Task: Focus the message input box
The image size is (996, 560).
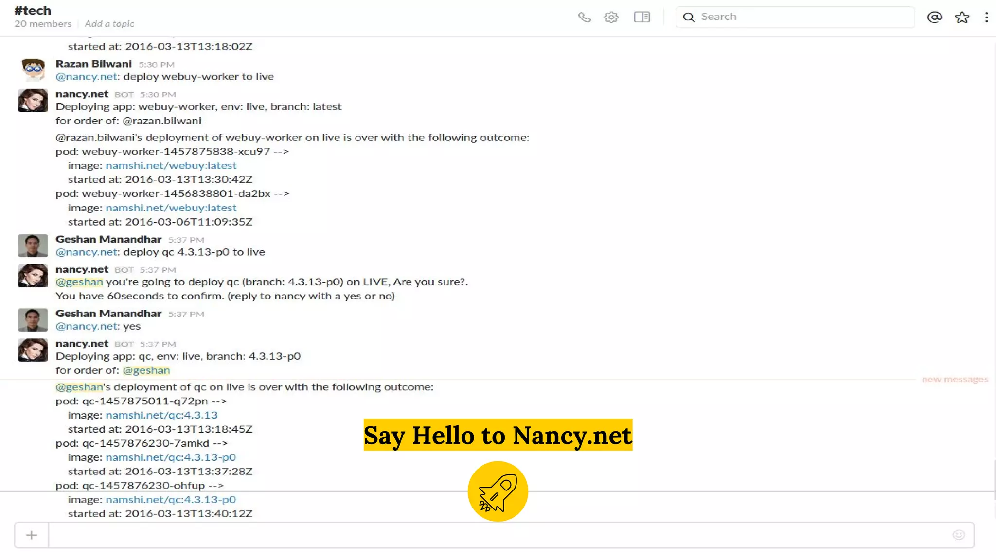Action: [x=511, y=535]
